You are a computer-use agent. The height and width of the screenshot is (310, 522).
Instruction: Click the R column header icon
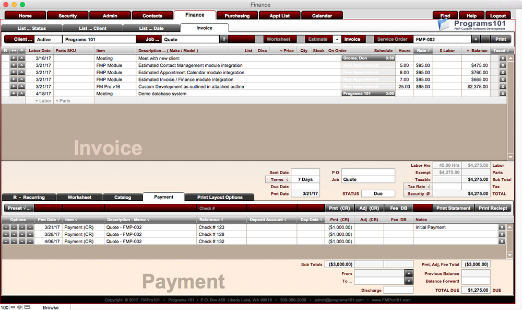coord(5,51)
